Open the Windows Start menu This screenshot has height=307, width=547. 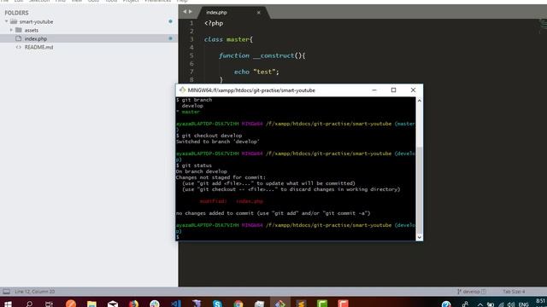click(x=8, y=304)
